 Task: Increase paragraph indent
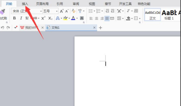coord(113,11)
